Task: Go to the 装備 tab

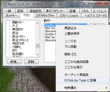Action: [74, 11]
